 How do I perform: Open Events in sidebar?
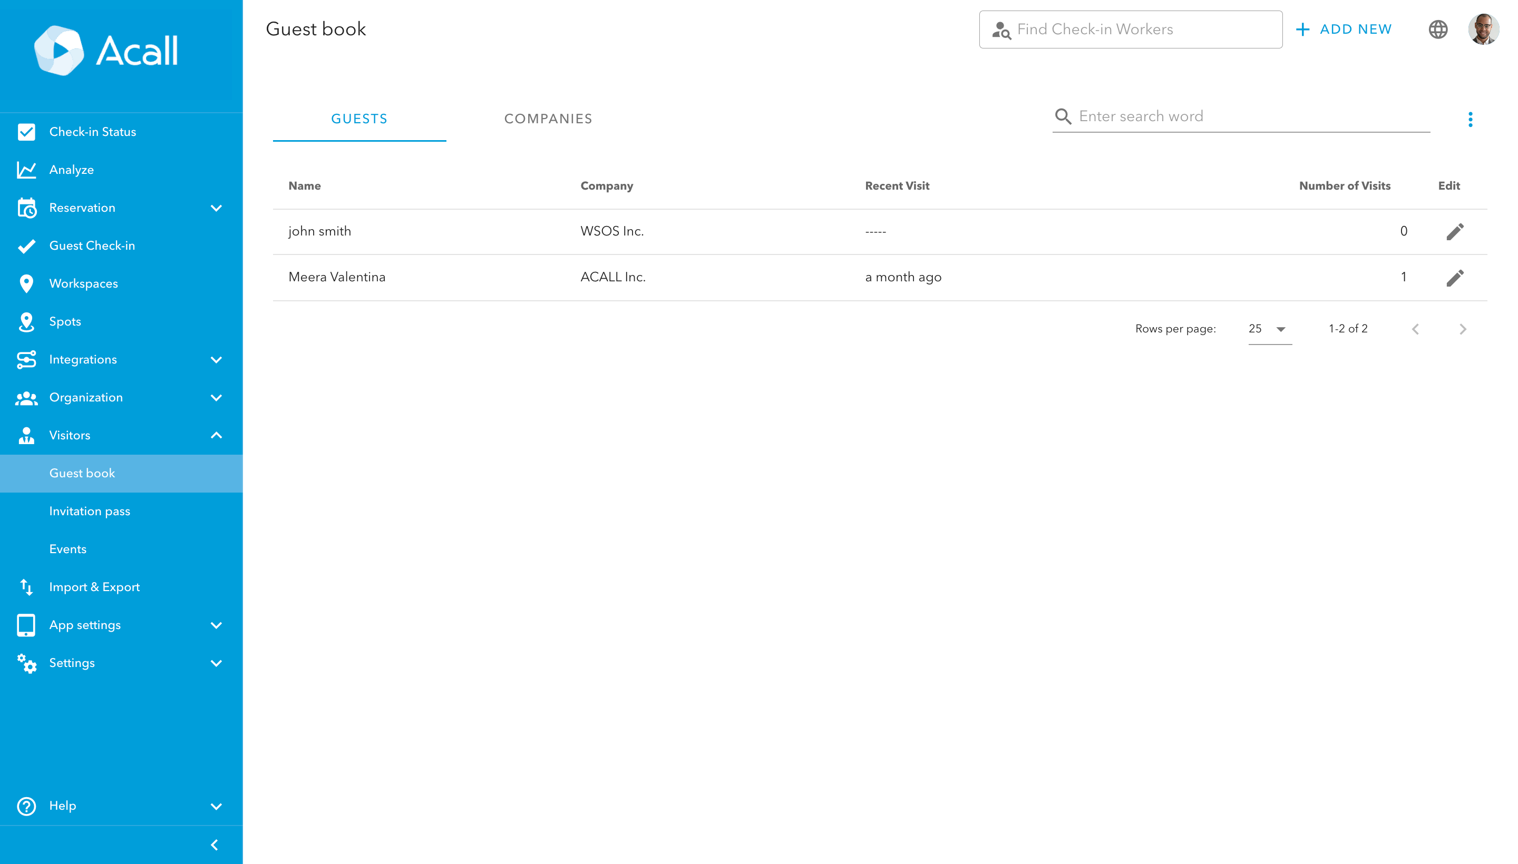tap(121, 549)
